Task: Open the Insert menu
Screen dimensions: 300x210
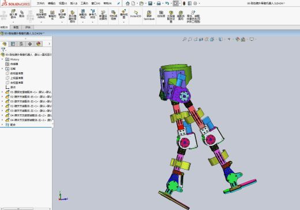Action: [x=74, y=3]
